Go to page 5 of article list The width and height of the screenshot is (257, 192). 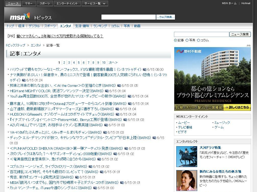pos(79,63)
